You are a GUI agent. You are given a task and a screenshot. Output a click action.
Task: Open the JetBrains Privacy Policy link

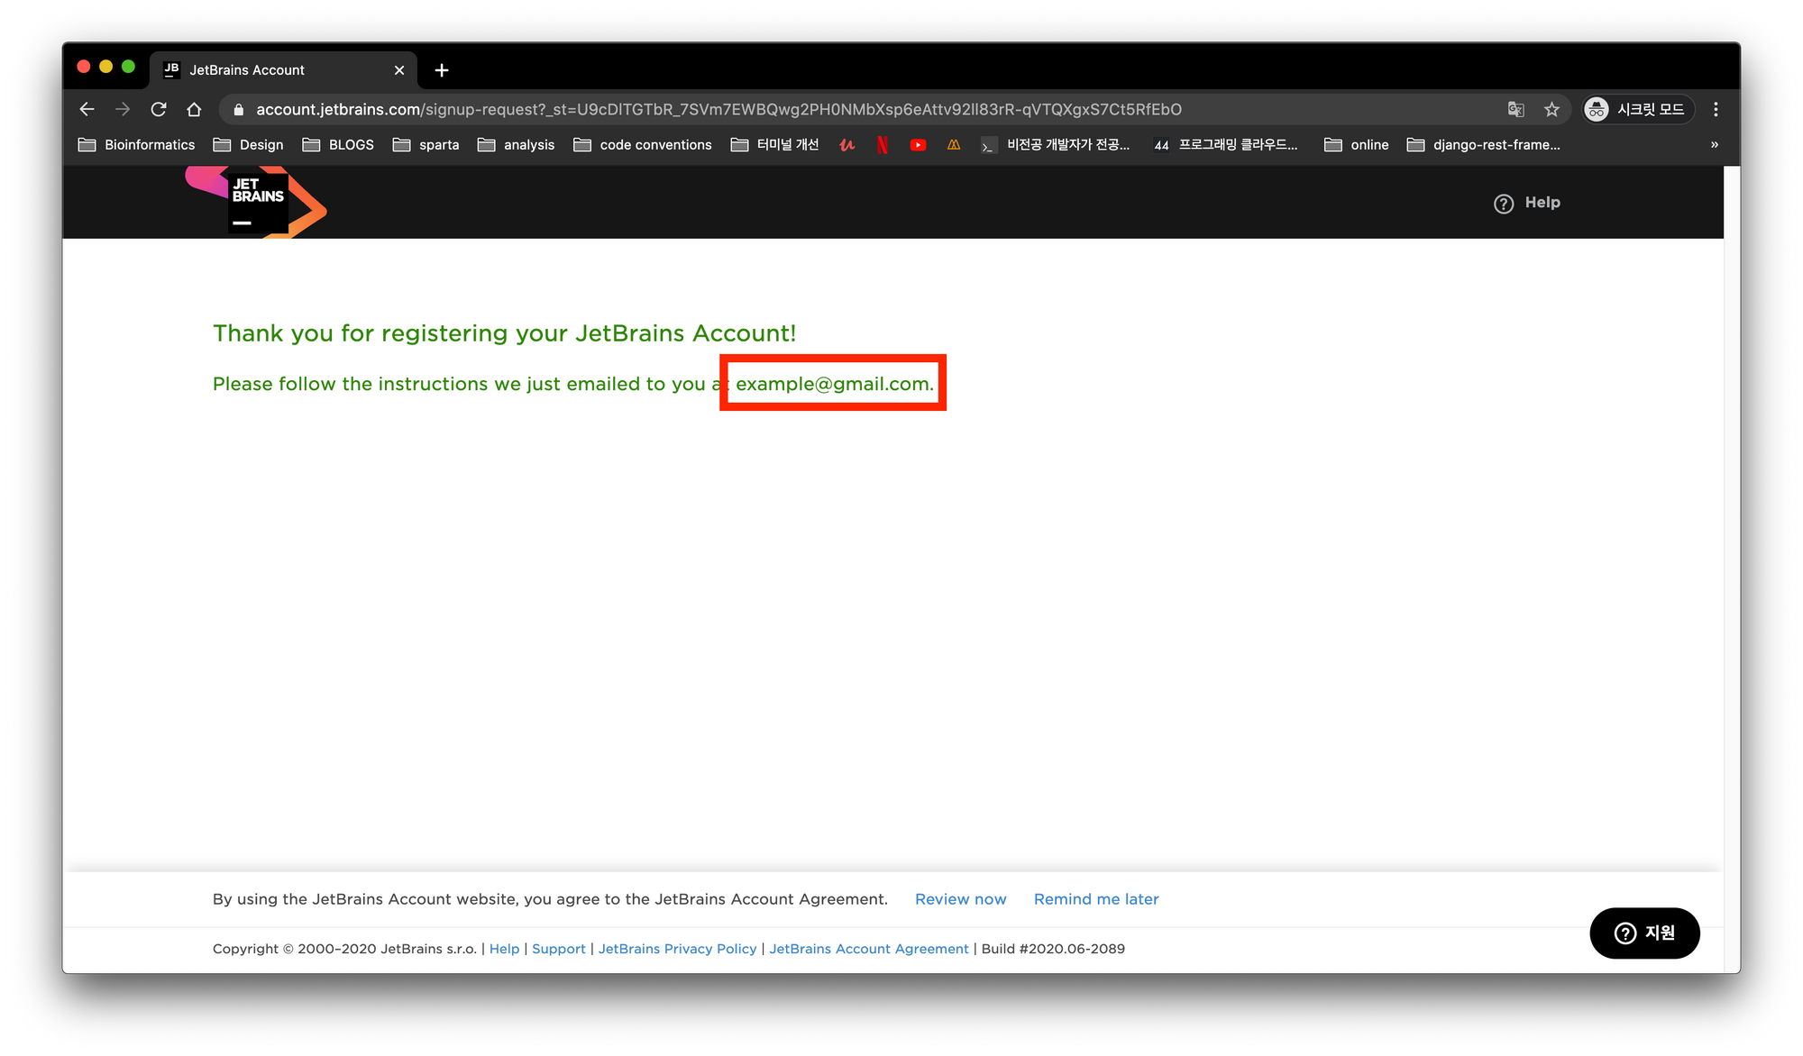pyautogui.click(x=677, y=948)
